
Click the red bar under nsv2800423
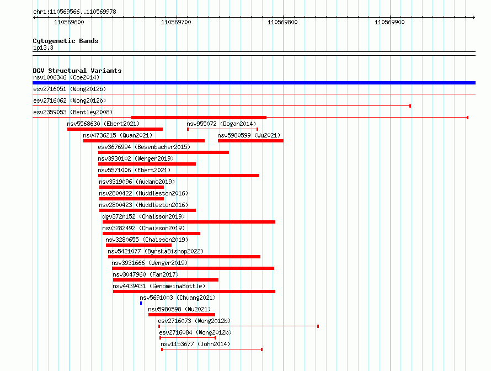(x=147, y=210)
